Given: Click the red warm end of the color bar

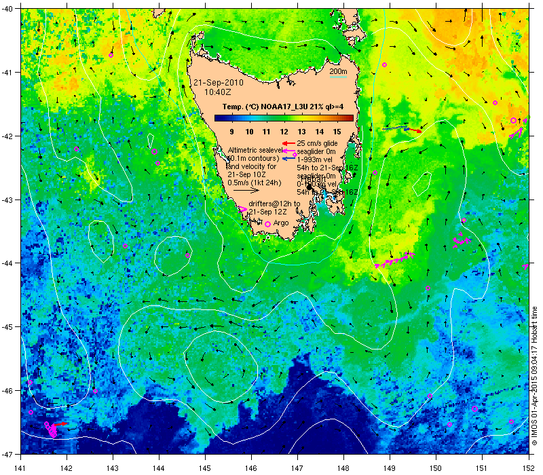Looking at the screenshot, I should (x=350, y=118).
